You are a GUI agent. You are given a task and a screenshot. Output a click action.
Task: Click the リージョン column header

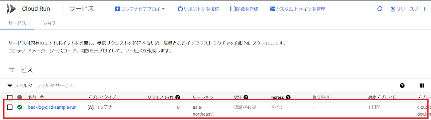(203, 97)
